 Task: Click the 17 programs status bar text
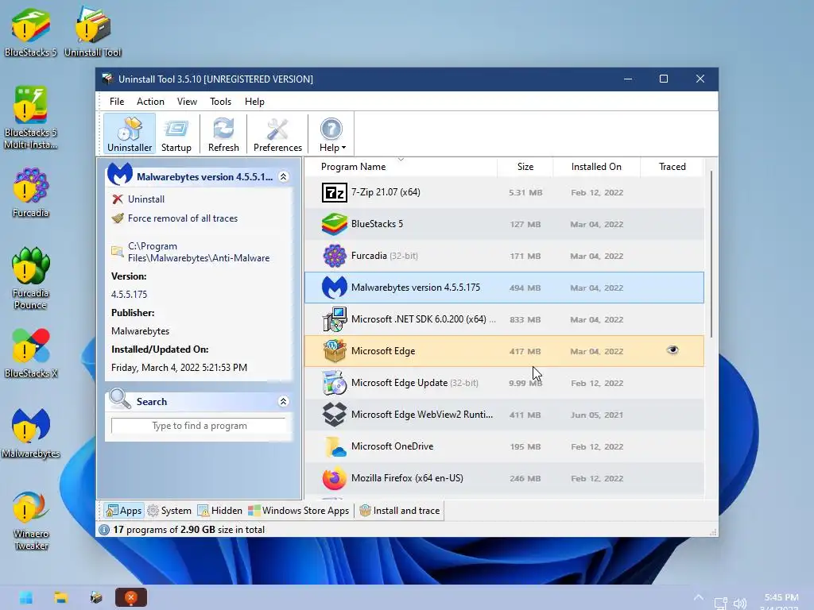click(188, 530)
